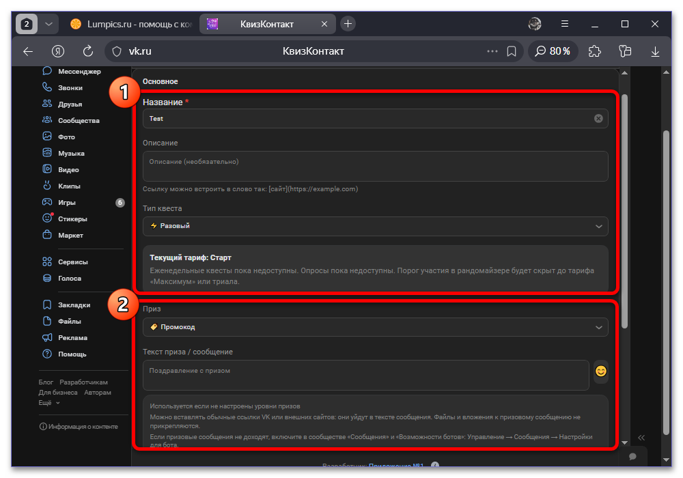Close the КвизКонтакт tab
This screenshot has width=683, height=478.
click(x=324, y=24)
